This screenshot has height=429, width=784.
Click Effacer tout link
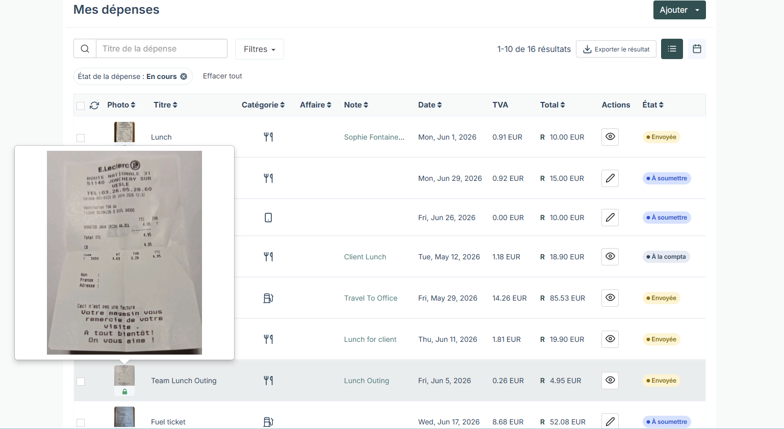click(222, 76)
